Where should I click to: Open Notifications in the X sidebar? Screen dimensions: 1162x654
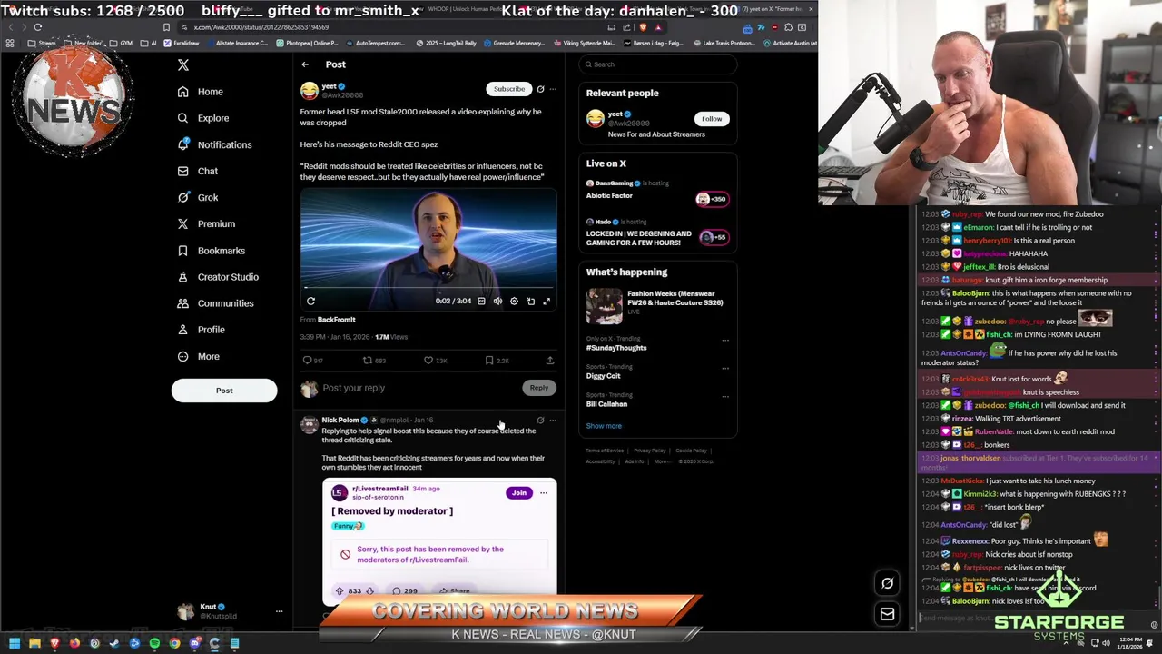click(214, 144)
